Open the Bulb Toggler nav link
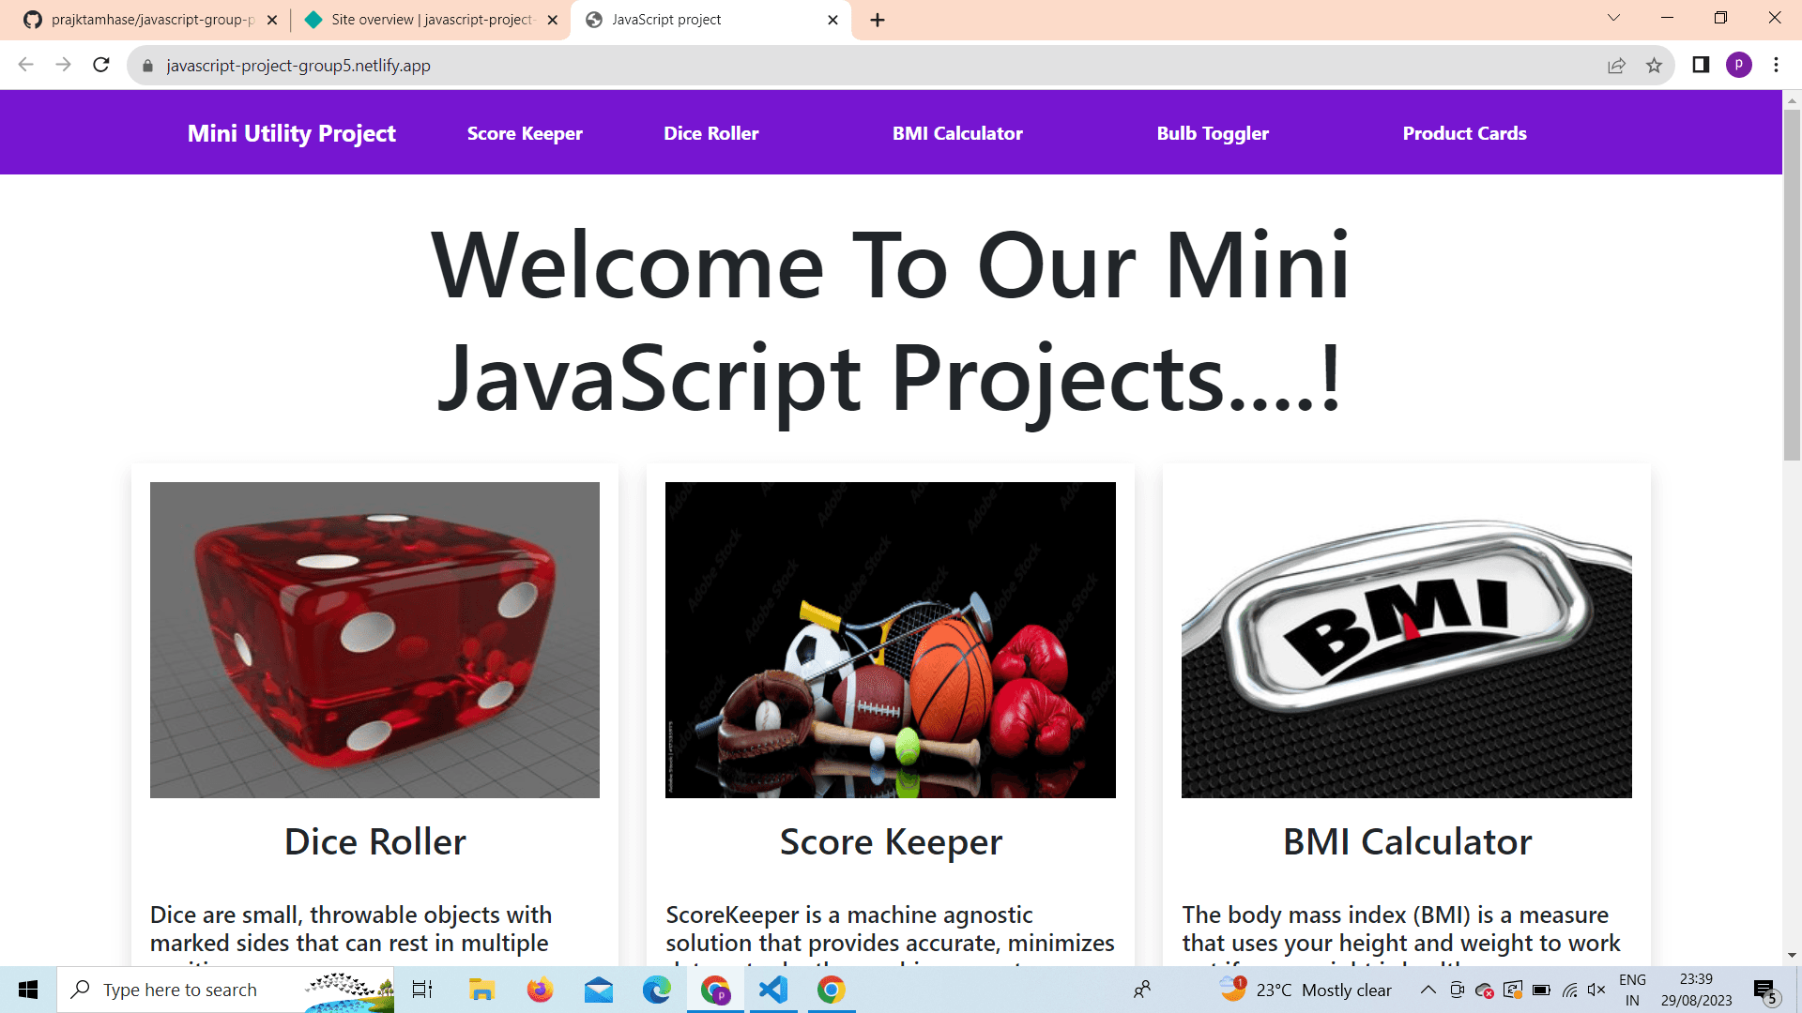Image resolution: width=1802 pixels, height=1013 pixels. point(1213,133)
